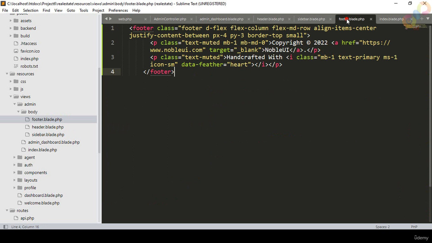Screen dimensions: 432x243
Task: Close the footer.blade.php tab
Action: (371, 19)
